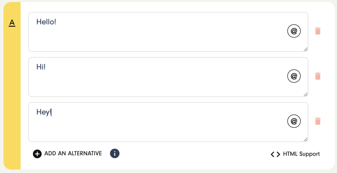This screenshot has height=173, width=337.
Task: Click the resize handle of the Hey! text box
Action: point(306,139)
